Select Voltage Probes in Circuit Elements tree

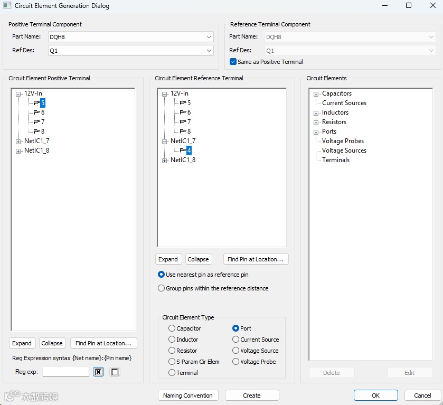pyautogui.click(x=343, y=141)
